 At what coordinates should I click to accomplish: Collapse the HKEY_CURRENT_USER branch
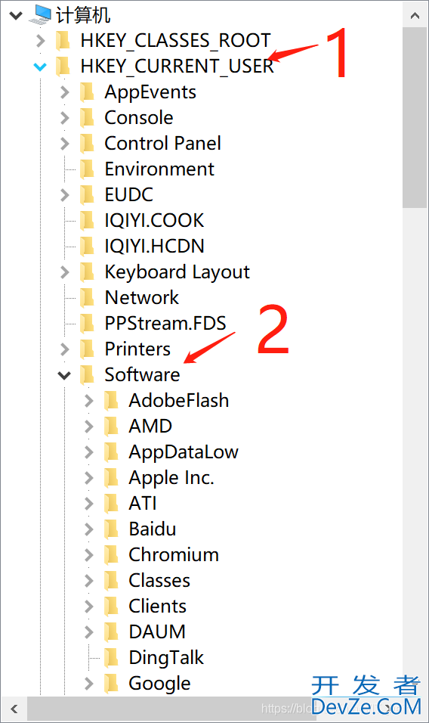point(40,67)
